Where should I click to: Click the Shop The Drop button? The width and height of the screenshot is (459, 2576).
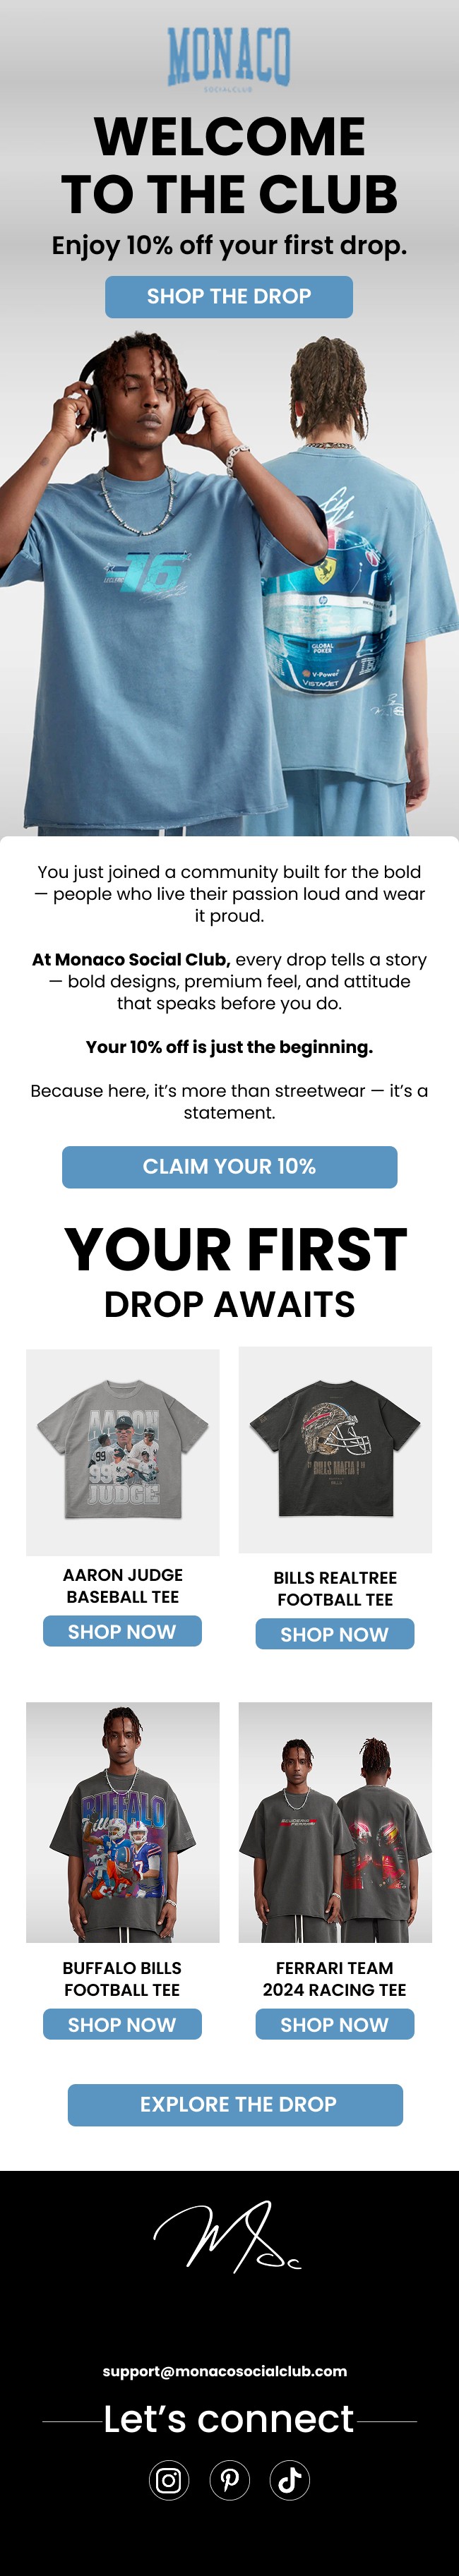pyautogui.click(x=229, y=297)
